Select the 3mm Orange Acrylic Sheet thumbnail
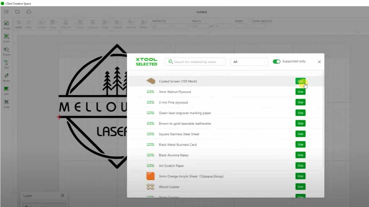Viewport: 369px width, 207px height. click(150, 176)
